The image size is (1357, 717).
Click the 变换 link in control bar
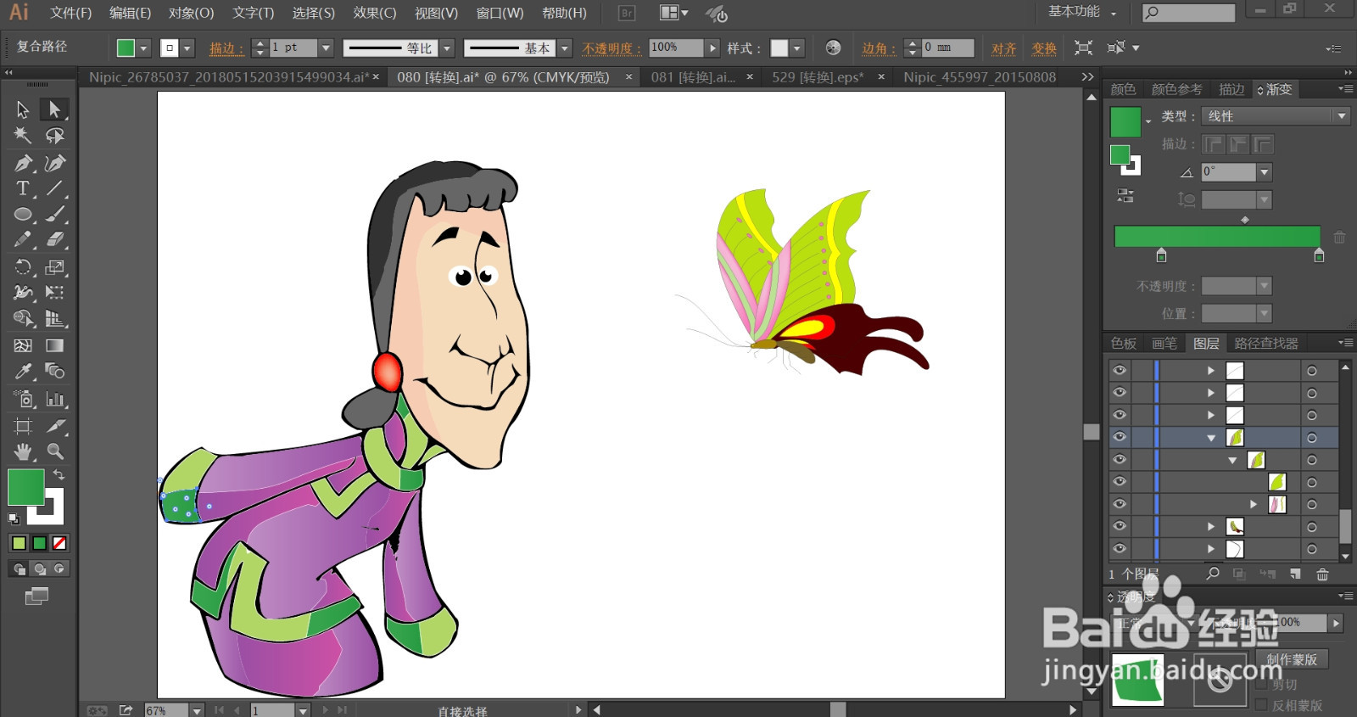pos(1044,48)
